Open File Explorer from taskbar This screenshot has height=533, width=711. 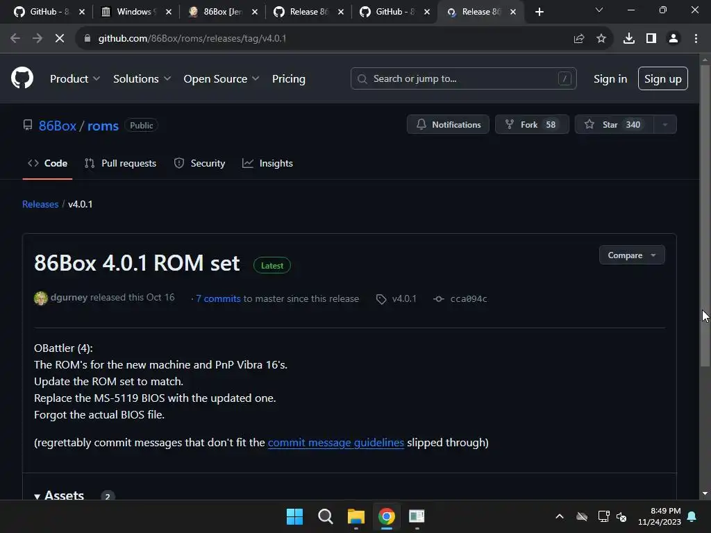[356, 516]
